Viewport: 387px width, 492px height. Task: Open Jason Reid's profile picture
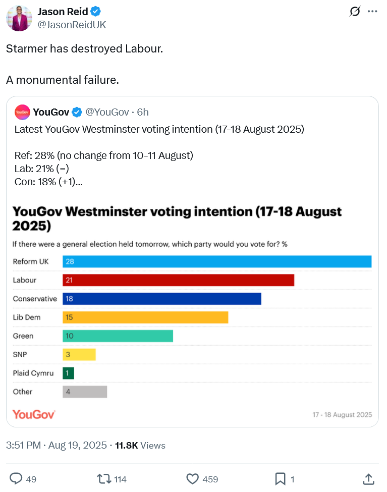coord(19,19)
